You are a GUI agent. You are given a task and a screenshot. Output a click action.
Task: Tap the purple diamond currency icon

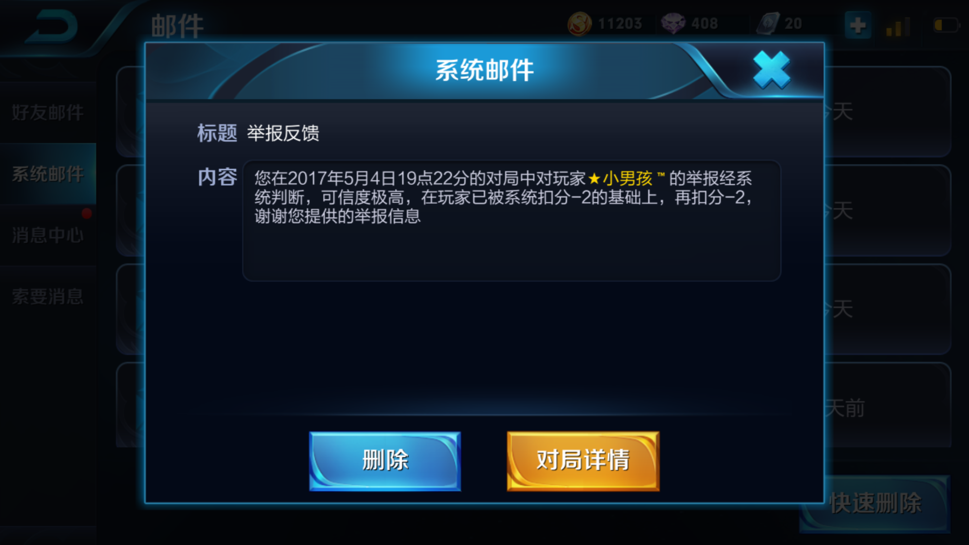pos(673,24)
